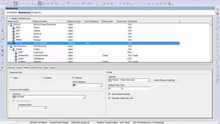Click the highlighted table layout toolbar button
Viewport: 220px width, 124px height.
[x=15, y=4]
